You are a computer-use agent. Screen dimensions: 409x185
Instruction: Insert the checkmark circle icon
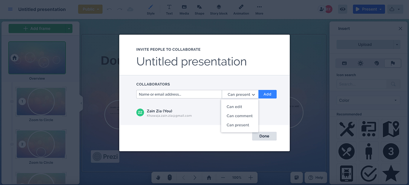tap(369, 174)
